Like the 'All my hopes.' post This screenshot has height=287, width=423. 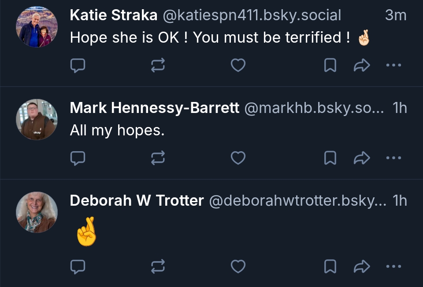pyautogui.click(x=238, y=158)
